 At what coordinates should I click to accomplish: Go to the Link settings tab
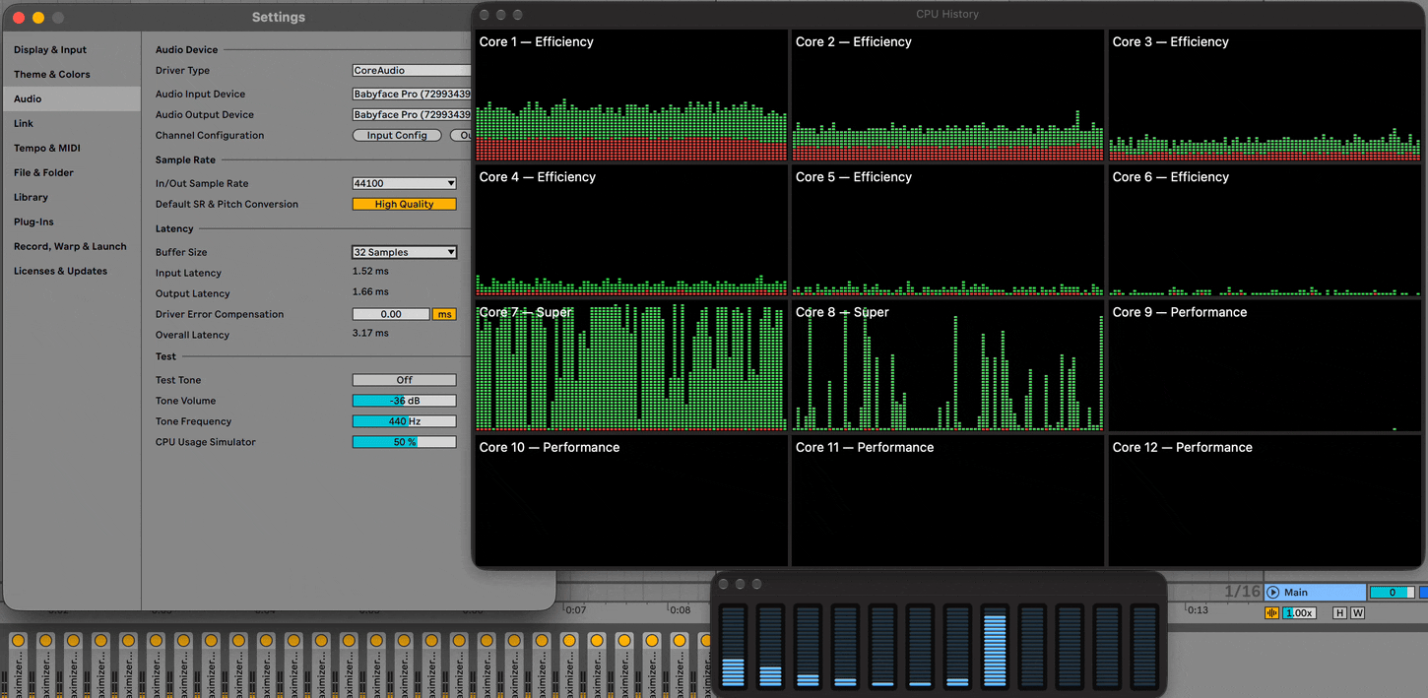coord(71,123)
